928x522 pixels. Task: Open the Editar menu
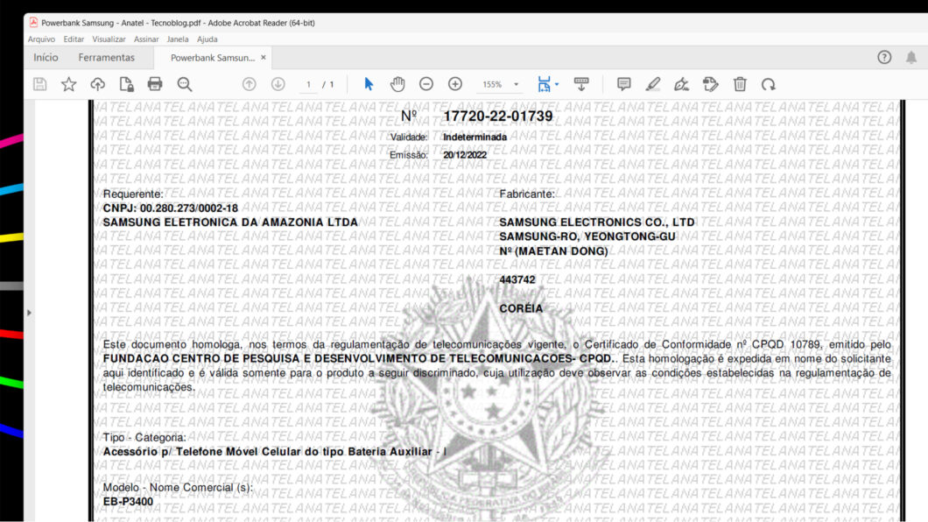click(74, 39)
